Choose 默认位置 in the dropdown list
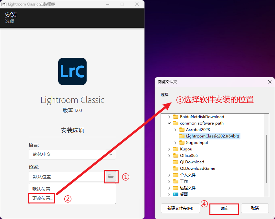Screen dimensions: 275x219 [41, 189]
